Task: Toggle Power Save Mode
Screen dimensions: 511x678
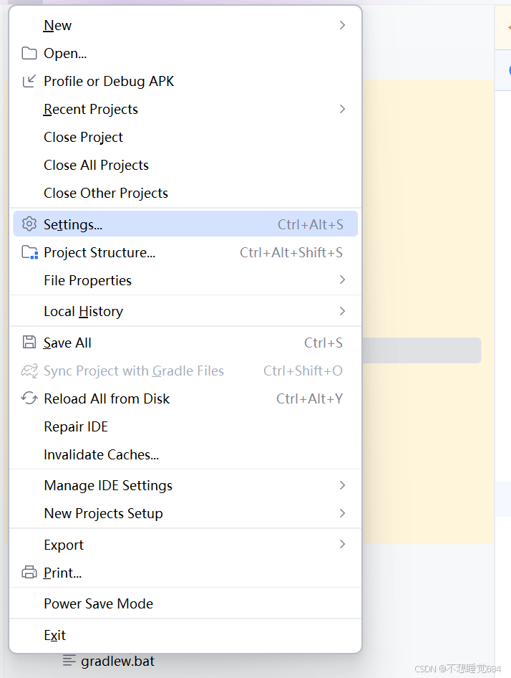Action: click(x=98, y=603)
